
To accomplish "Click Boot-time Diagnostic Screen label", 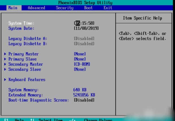I will click(x=39, y=100).
